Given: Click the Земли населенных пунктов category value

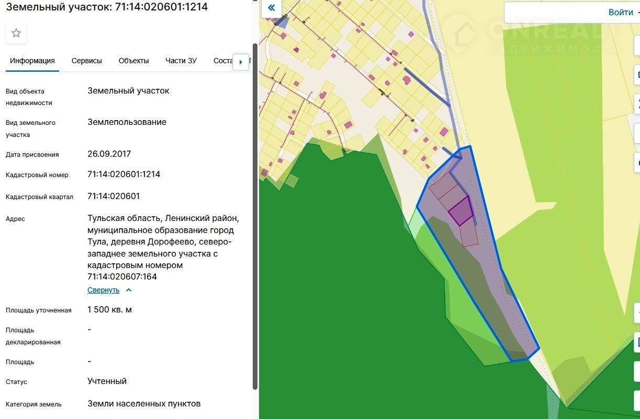Looking at the screenshot, I should click(x=144, y=404).
